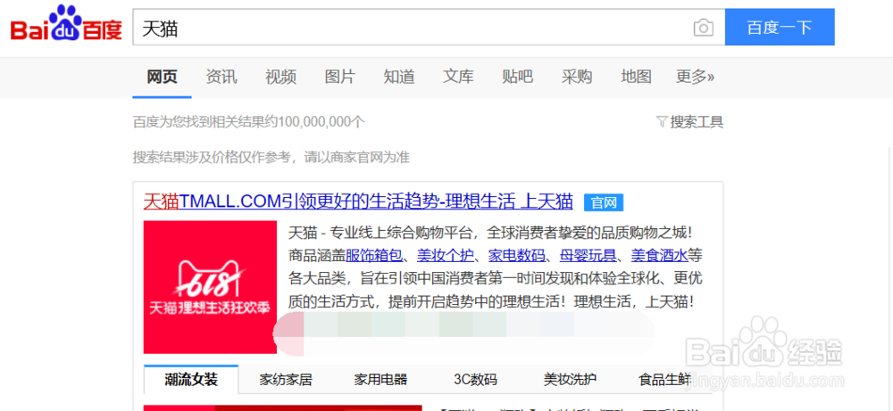The image size is (893, 411).
Task: Select the 食品生鲜 category tab
Action: tap(665, 380)
